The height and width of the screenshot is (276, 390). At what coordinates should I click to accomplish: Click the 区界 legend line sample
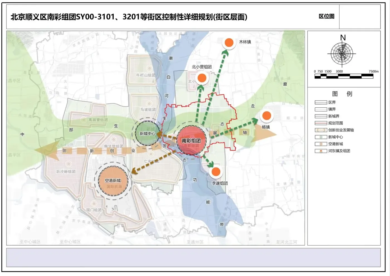[x=321, y=102]
